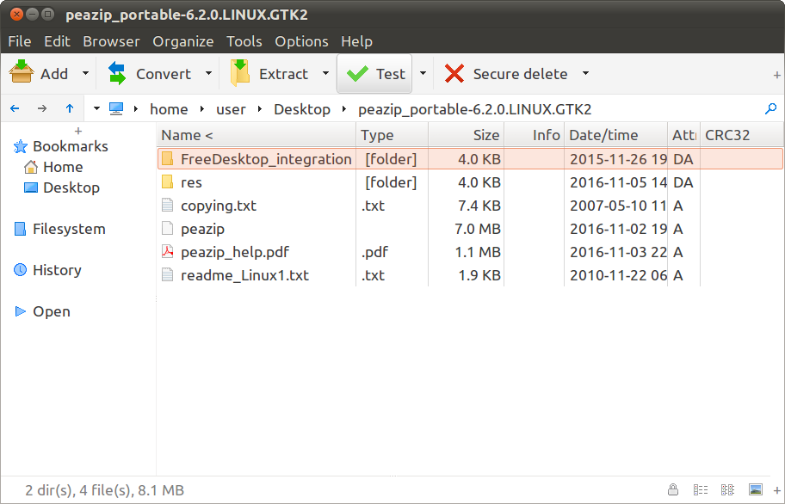Click the password lock icon in status bar
785x504 pixels.
coord(672,490)
